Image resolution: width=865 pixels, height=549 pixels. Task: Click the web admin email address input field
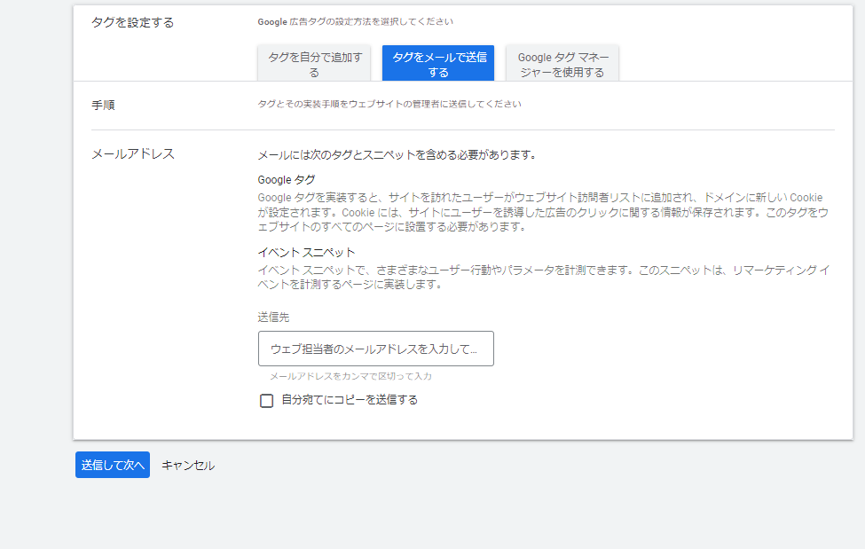[x=375, y=349]
